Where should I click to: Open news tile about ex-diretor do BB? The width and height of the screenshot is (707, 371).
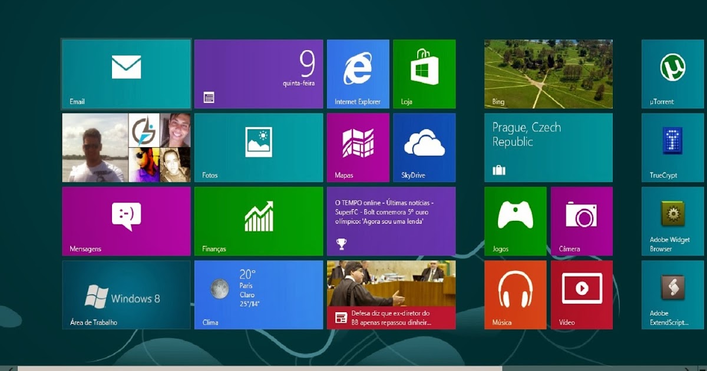[x=391, y=295]
